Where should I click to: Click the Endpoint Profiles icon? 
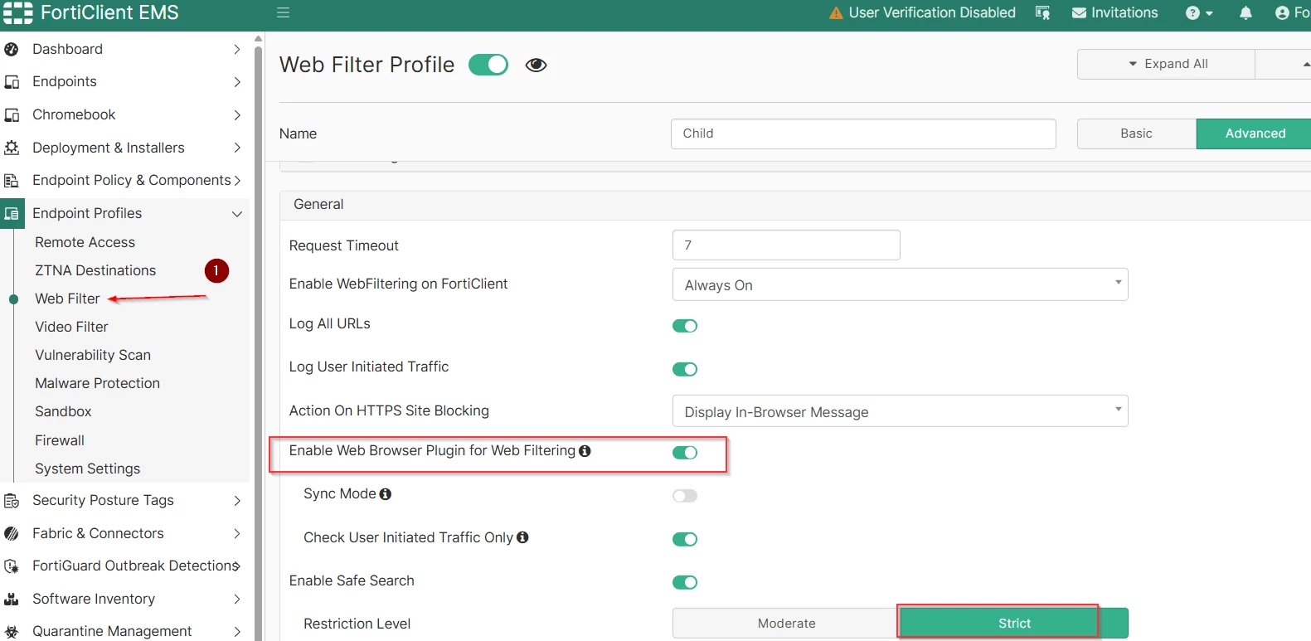coord(12,213)
